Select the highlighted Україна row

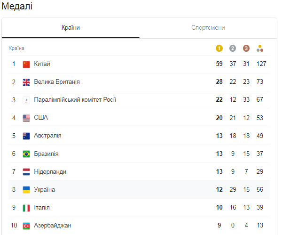[x=139, y=190]
